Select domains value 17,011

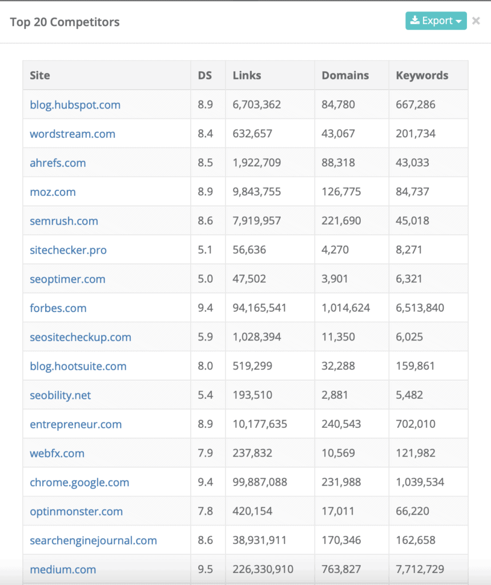pos(338,511)
